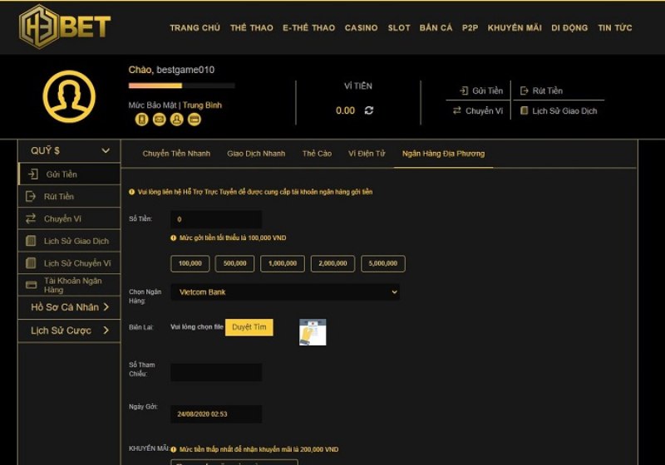The image size is (665, 465).
Task: Switch to the Chuyển Tiền Nhanh tab
Action: pyautogui.click(x=176, y=154)
